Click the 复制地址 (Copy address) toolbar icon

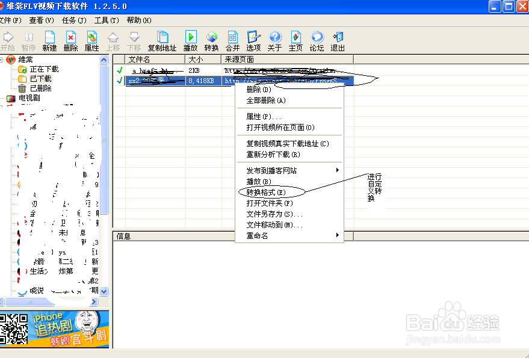coord(162,41)
